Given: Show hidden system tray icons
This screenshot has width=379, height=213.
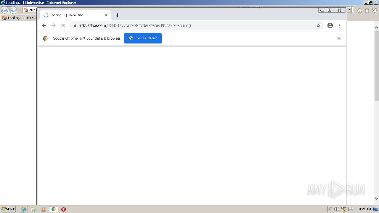Looking at the screenshot, I should click(x=330, y=209).
